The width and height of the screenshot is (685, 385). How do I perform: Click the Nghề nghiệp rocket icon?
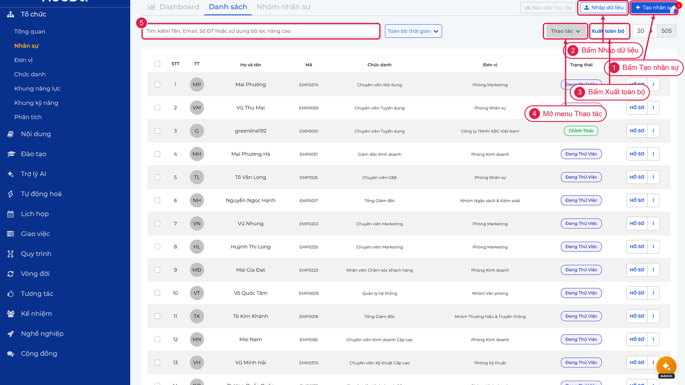tap(11, 334)
